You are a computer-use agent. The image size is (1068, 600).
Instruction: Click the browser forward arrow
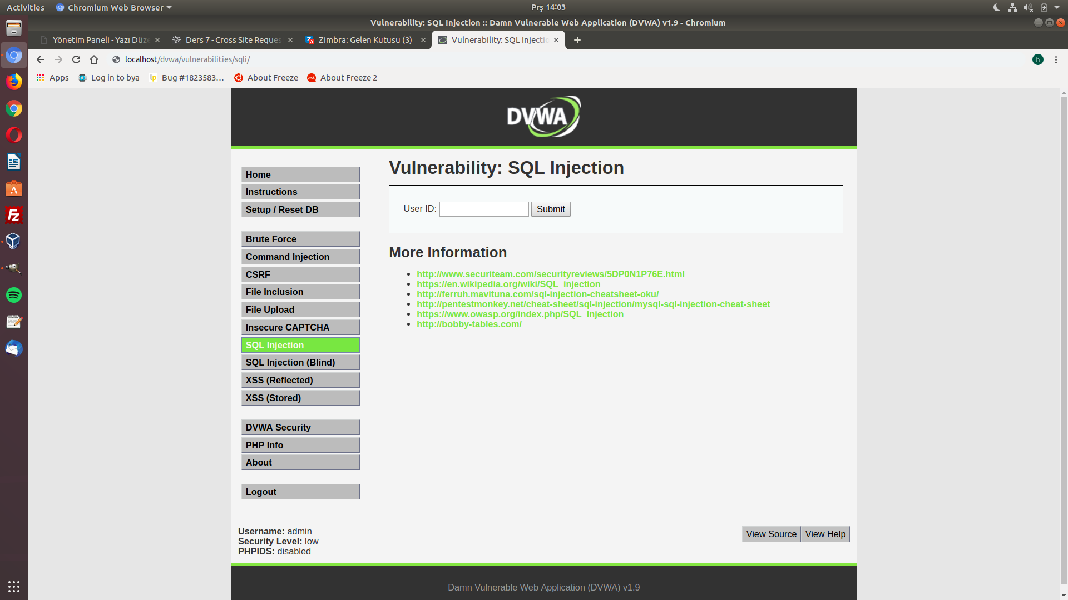tap(58, 59)
